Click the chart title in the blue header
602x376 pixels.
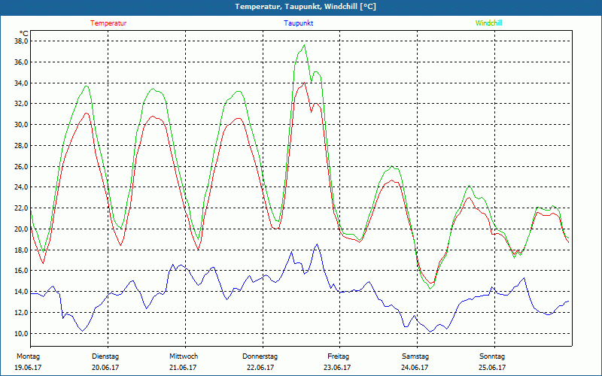[x=301, y=7]
